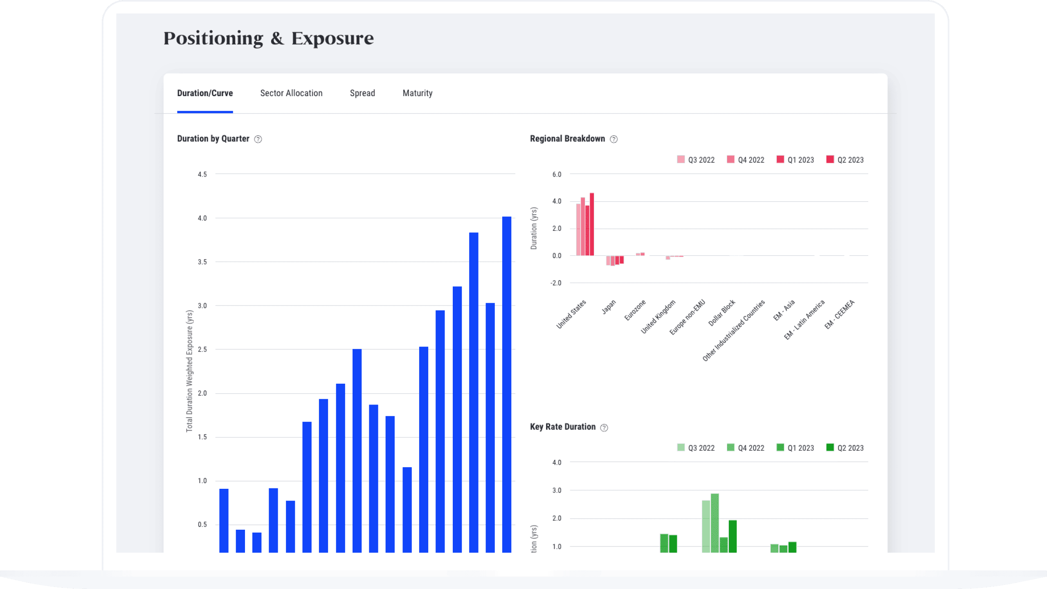Image resolution: width=1047 pixels, height=589 pixels.
Task: Click help icon beside Regional Breakdown
Action: 613,139
